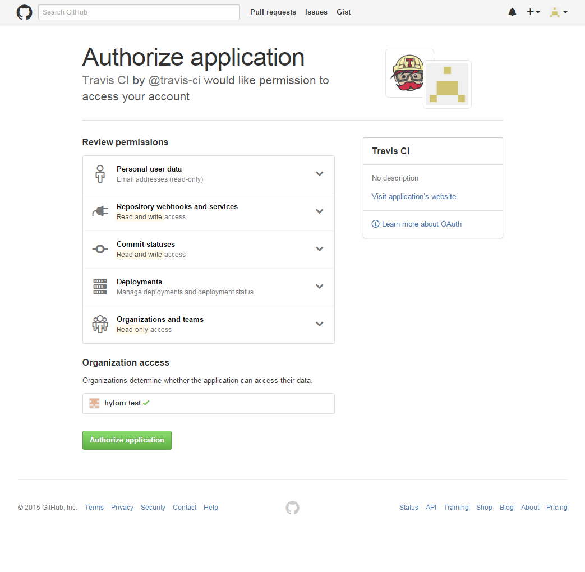Viewport: 585px width, 572px height.
Task: Click the Deployments server icon
Action: (100, 287)
